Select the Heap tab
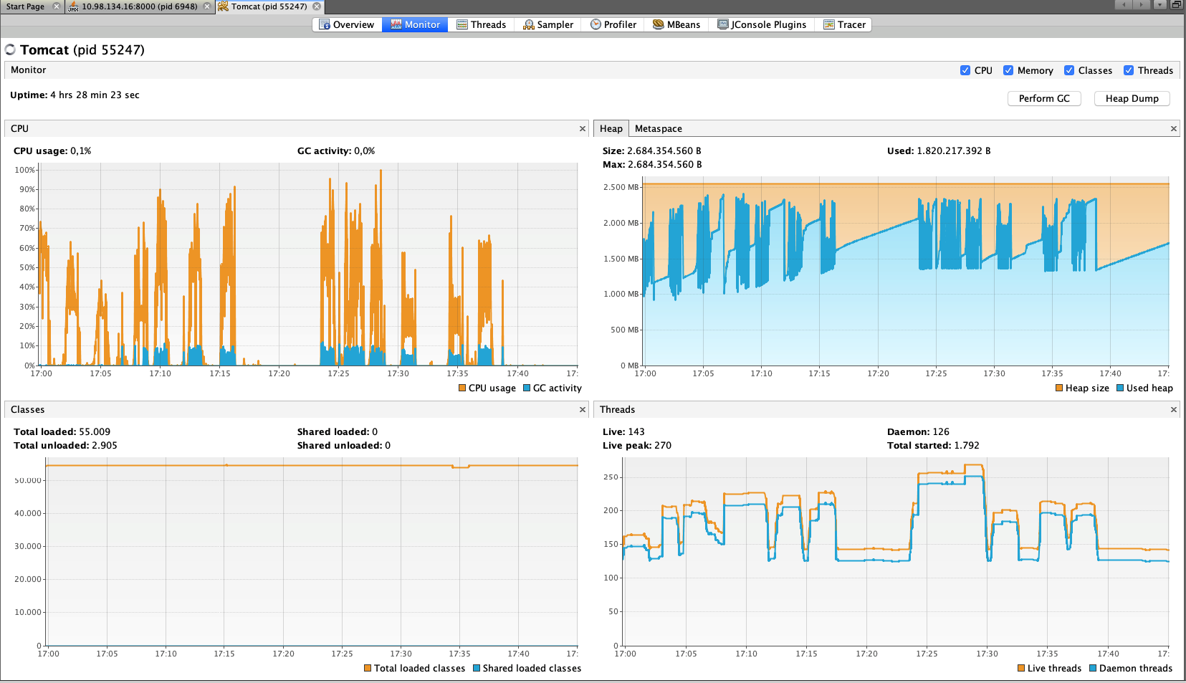 coord(611,129)
